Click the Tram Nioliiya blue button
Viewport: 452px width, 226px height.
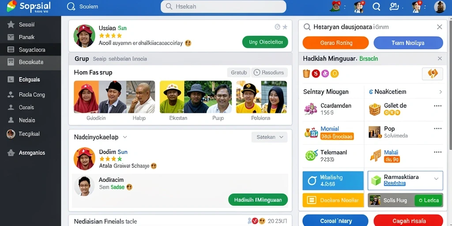pos(408,43)
